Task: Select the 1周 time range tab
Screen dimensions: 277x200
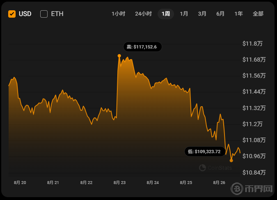Action: 166,14
